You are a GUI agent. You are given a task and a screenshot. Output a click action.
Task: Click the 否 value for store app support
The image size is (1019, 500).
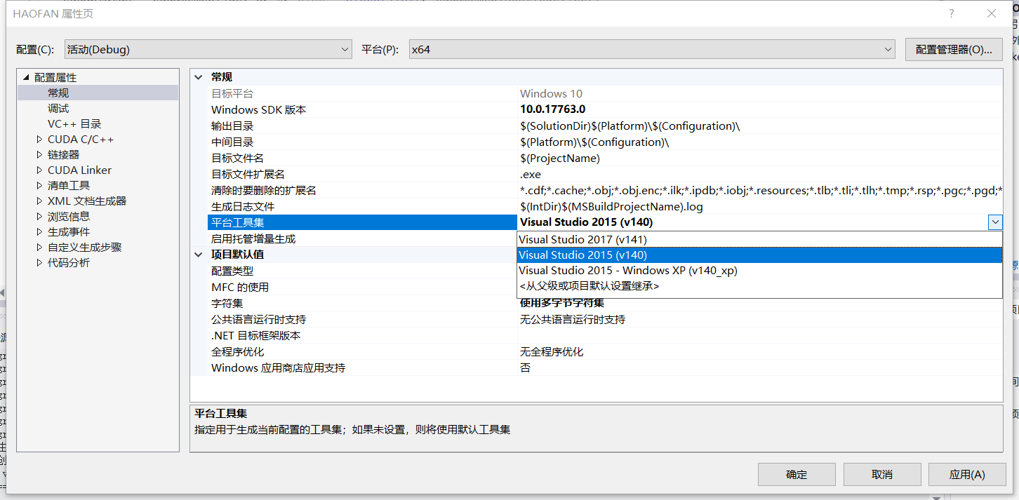click(525, 367)
